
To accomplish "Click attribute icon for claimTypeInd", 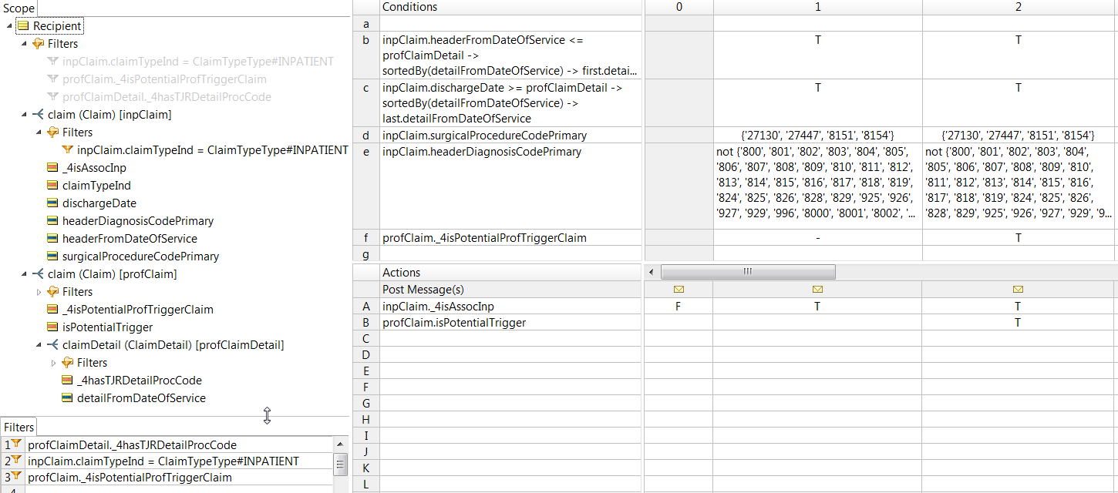I will tap(52, 186).
